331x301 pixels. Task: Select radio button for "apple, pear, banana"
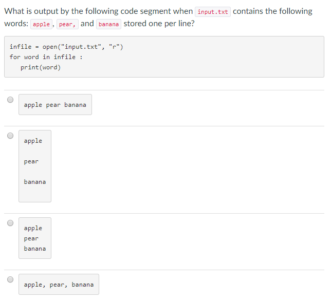point(10,279)
